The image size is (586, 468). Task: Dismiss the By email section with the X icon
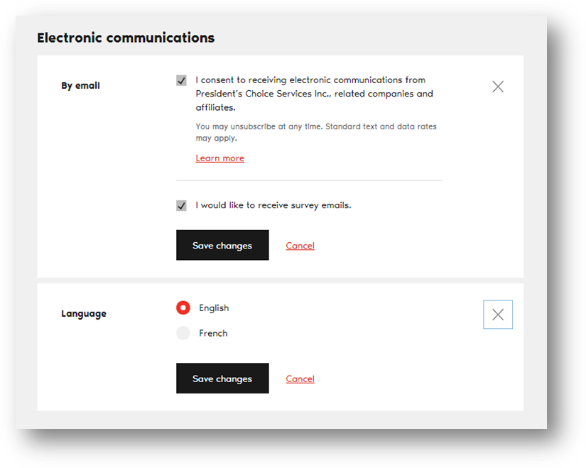497,86
